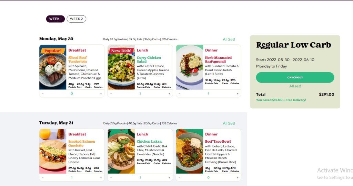
Task: Open the Smoked Salmon Omelette image
Action: pyautogui.click(x=53, y=151)
